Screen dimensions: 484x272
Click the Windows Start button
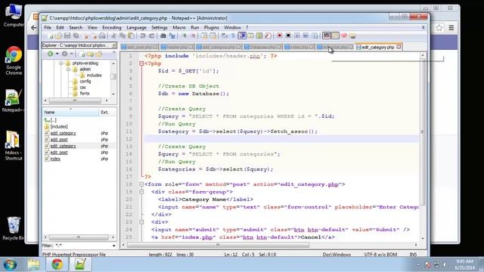[x=10, y=264]
